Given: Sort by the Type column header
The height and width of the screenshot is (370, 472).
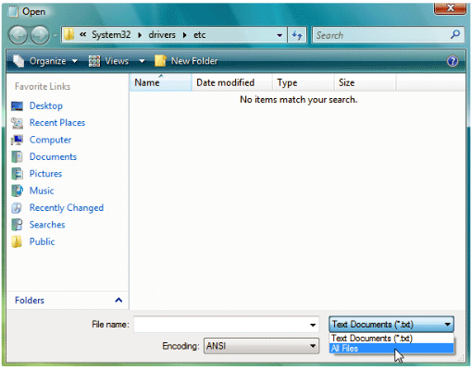Looking at the screenshot, I should (x=304, y=82).
